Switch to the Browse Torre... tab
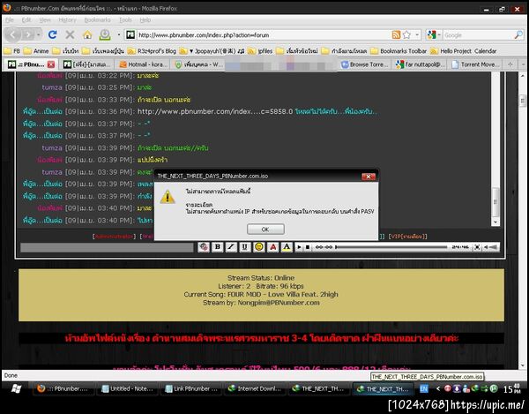 [x=365, y=64]
